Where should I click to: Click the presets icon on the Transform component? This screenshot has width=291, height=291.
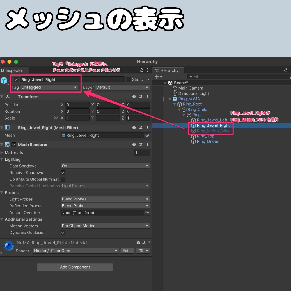click(x=140, y=97)
